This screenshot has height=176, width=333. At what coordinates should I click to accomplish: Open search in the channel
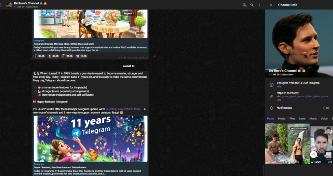(x=252, y=5)
